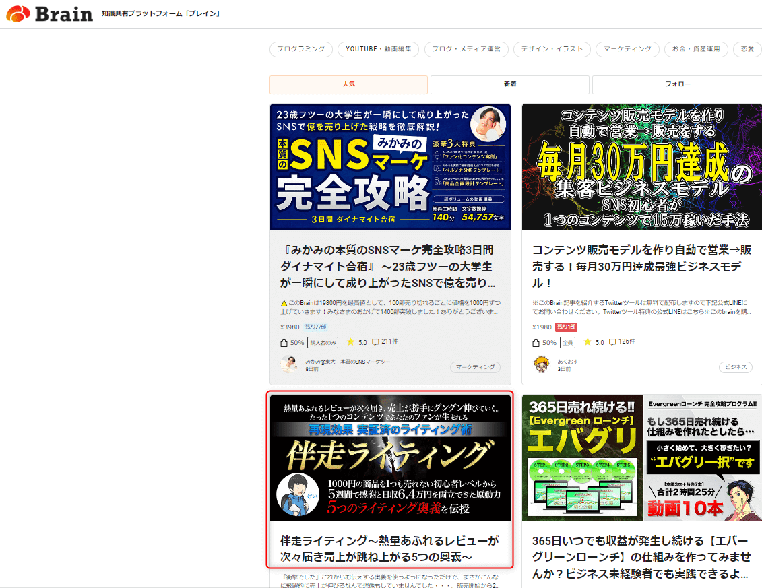The height and width of the screenshot is (588, 762).
Task: Click the ¥3980 price
Action: tap(290, 327)
